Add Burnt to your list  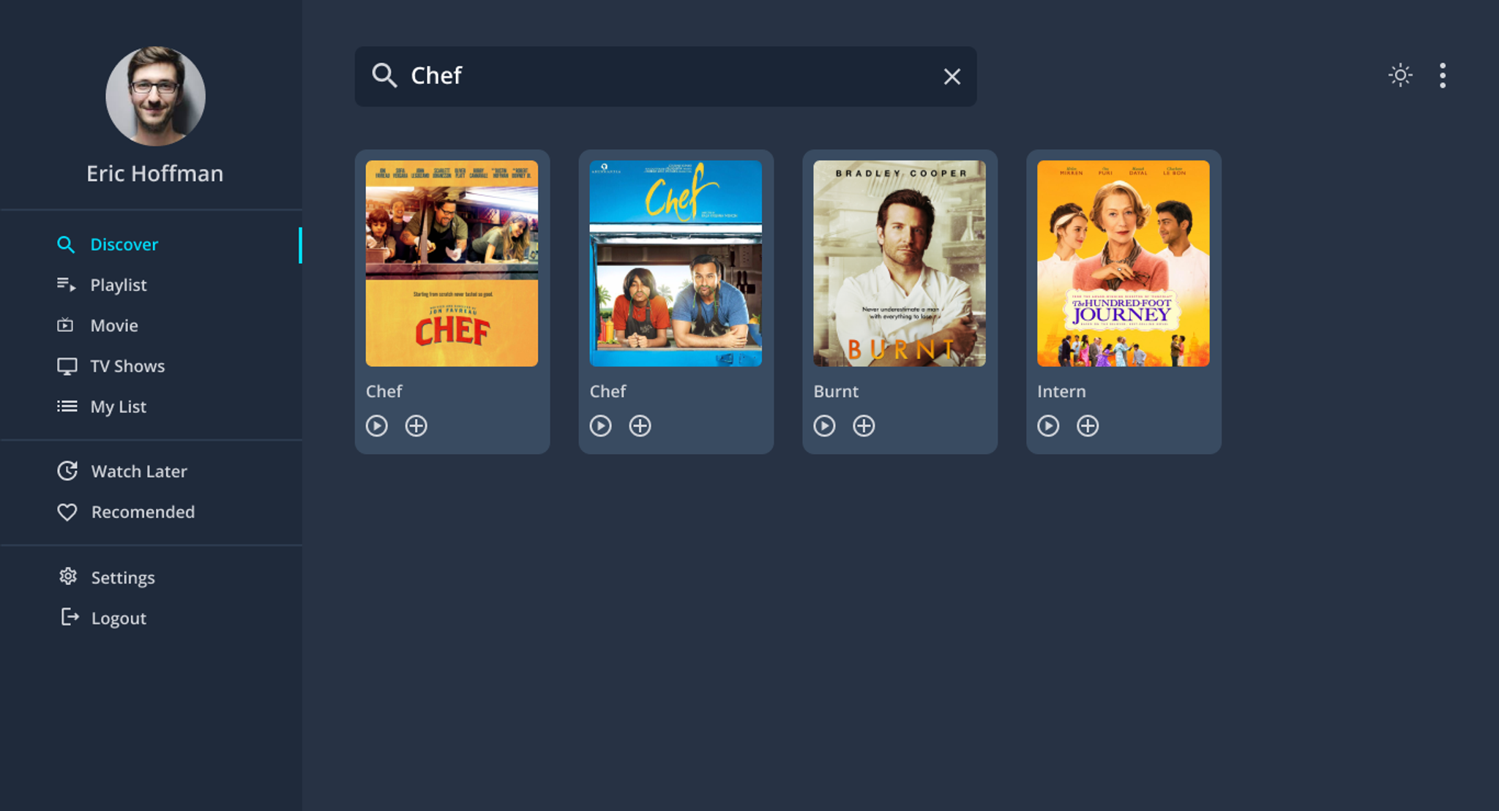click(864, 426)
